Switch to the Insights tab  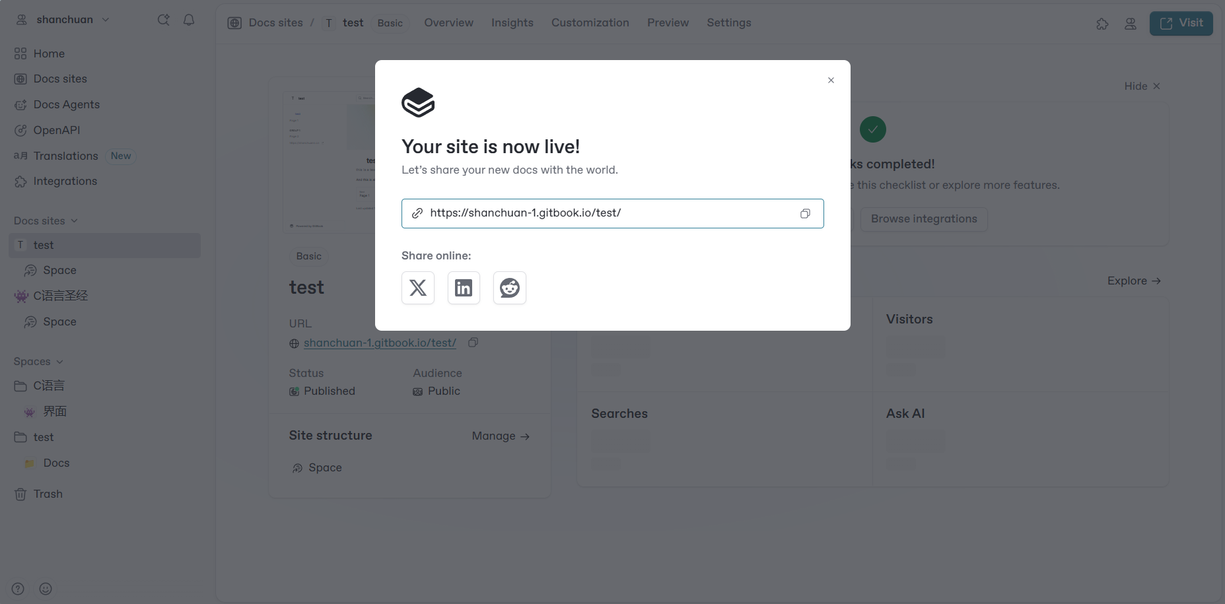point(512,22)
